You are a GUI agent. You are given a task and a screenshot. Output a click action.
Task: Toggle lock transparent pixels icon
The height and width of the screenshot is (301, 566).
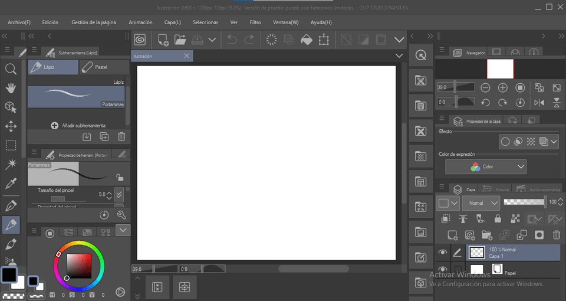pos(515,218)
